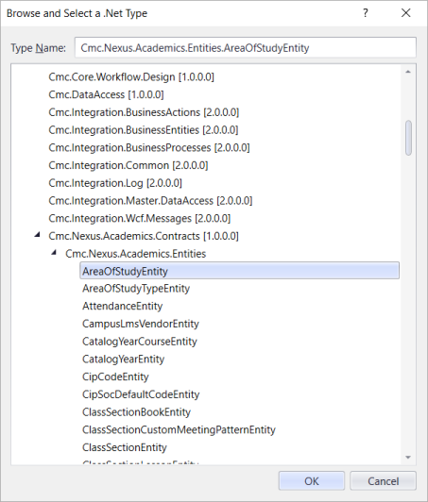Select Cmc.Integration.Master.DataAccess [2.0.0.0]
428x502 pixels.
tap(150, 201)
